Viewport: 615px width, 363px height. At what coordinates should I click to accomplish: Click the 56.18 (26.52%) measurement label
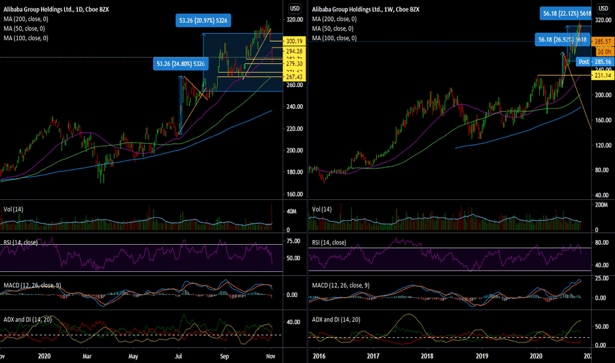point(562,39)
